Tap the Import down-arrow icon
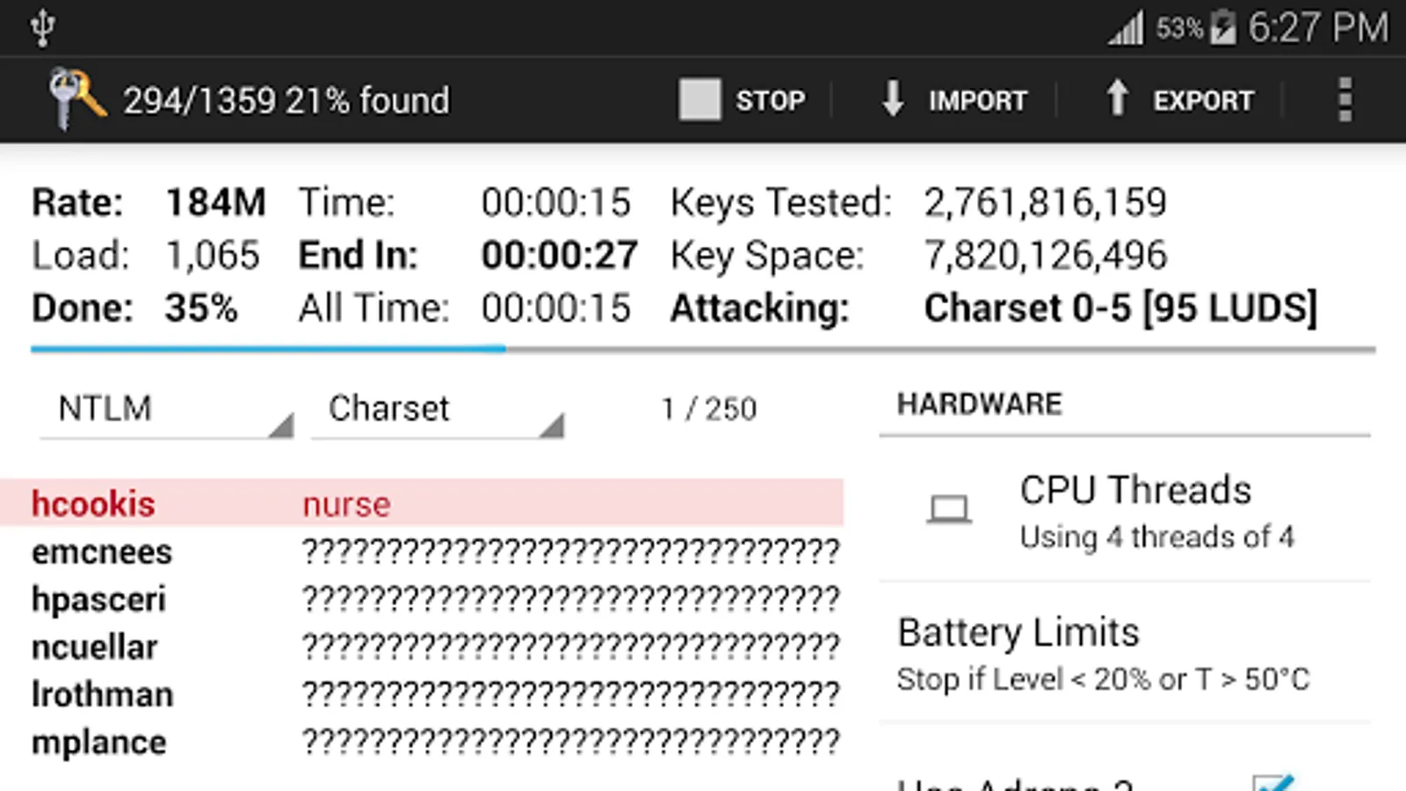 (x=892, y=99)
